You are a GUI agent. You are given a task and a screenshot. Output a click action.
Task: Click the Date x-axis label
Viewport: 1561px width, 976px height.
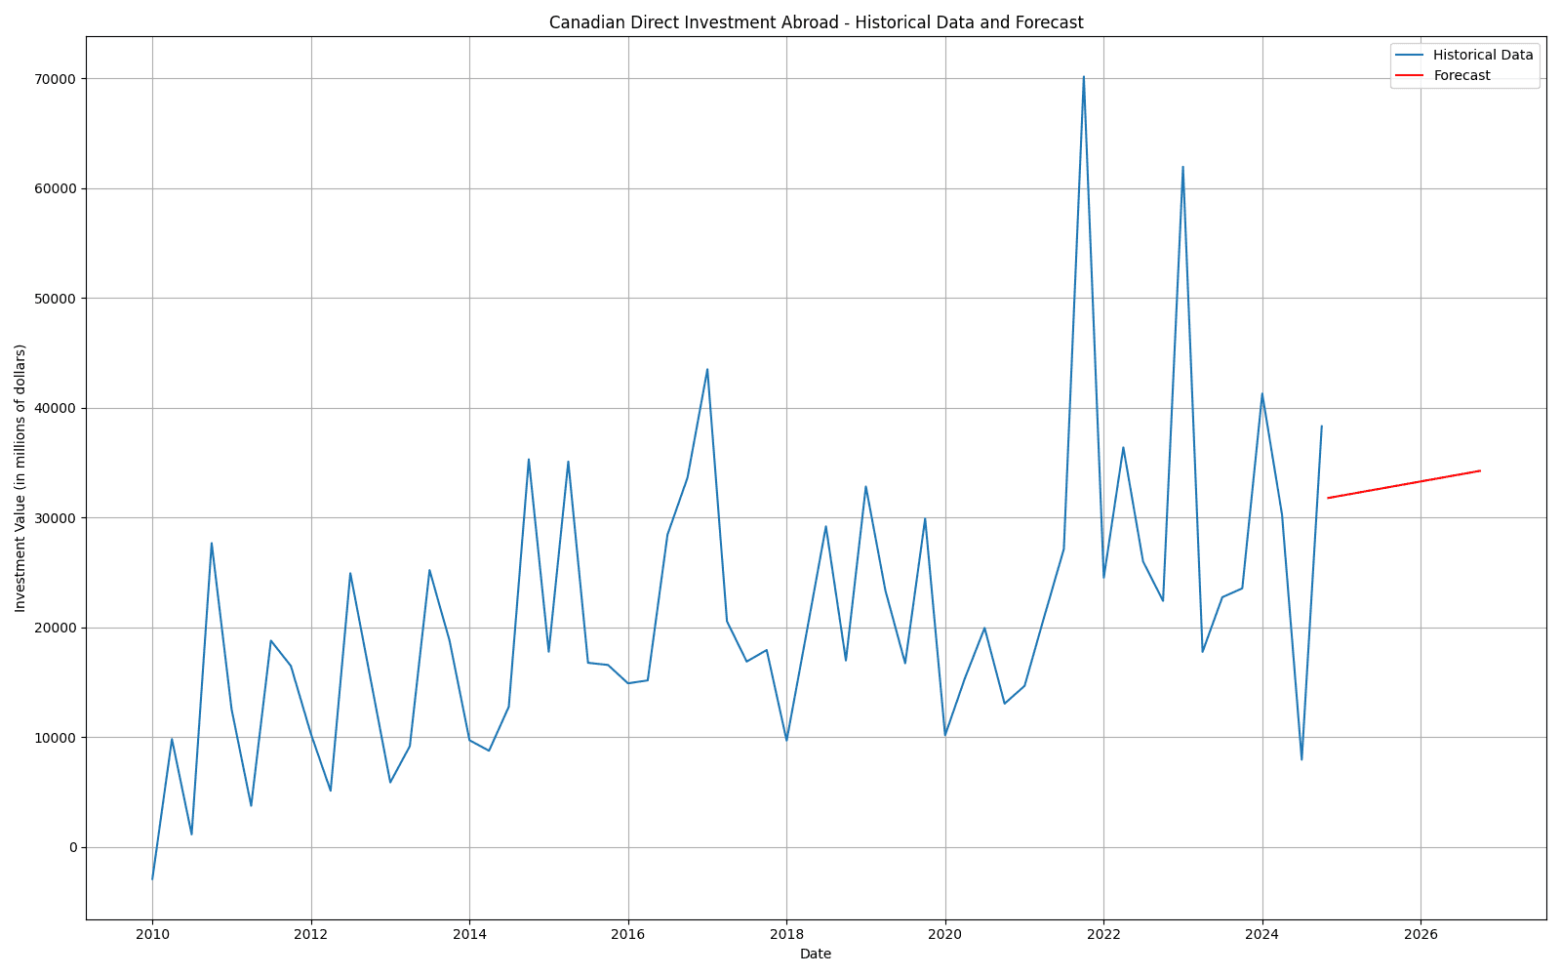pyautogui.click(x=816, y=954)
